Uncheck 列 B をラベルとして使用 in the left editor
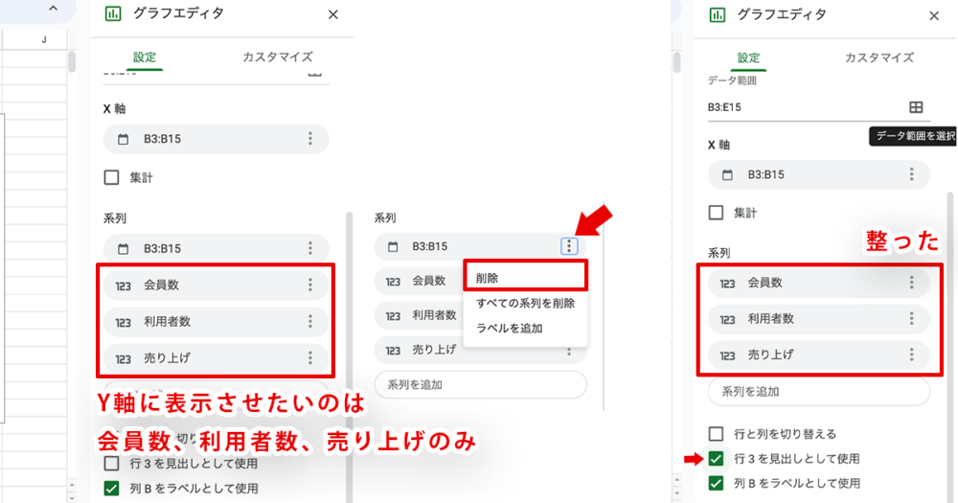Screen dimensions: 958x503 point(111,489)
